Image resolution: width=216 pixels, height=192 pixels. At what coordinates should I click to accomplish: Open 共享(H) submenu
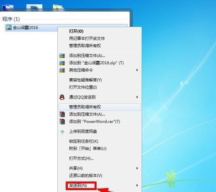pos(99,168)
